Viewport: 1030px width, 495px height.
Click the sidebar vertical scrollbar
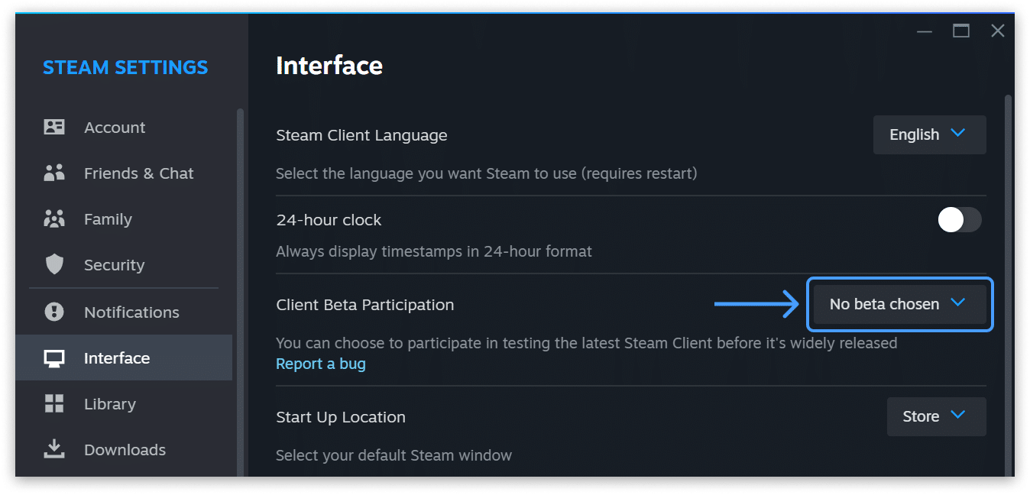click(x=240, y=292)
